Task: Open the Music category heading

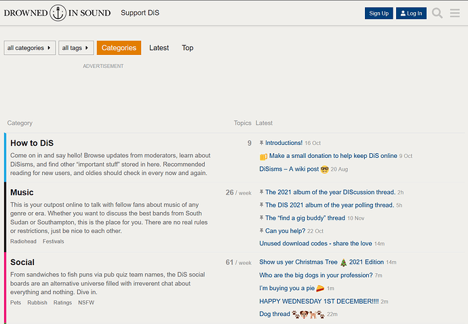Action: tap(22, 193)
